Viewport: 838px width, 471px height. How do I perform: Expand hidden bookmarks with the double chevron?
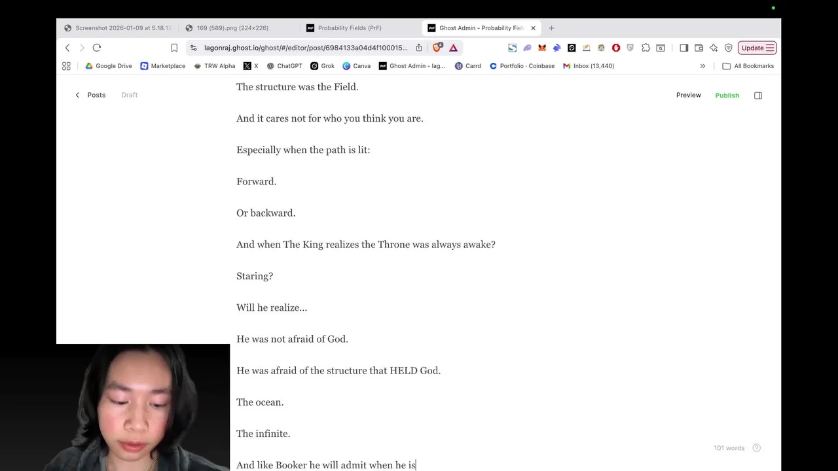pos(702,66)
